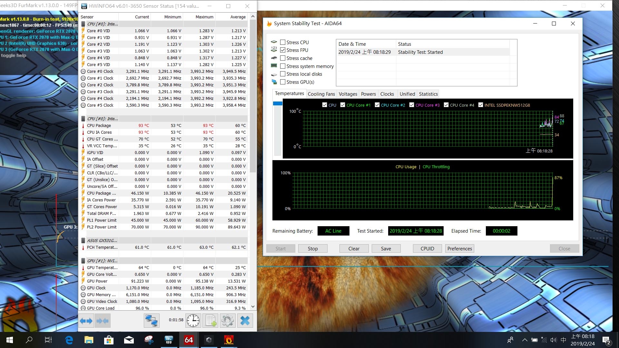This screenshot has height=348, width=619.
Task: Click the GPU Clock sensor icon
Action: tap(83, 288)
